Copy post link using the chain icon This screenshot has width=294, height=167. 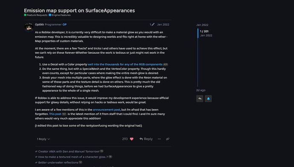tap(167, 139)
